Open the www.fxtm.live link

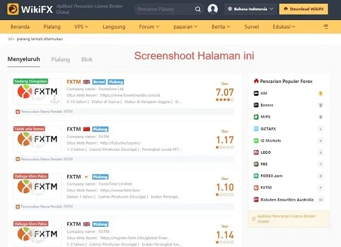coord(120,190)
